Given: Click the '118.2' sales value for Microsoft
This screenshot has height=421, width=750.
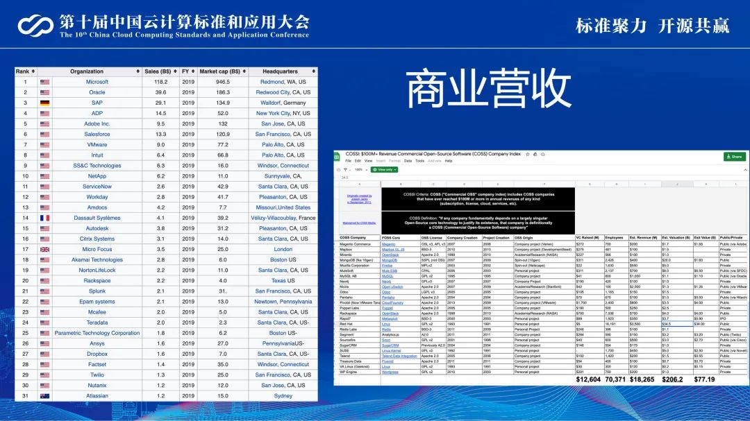Looking at the screenshot, I should (x=160, y=82).
